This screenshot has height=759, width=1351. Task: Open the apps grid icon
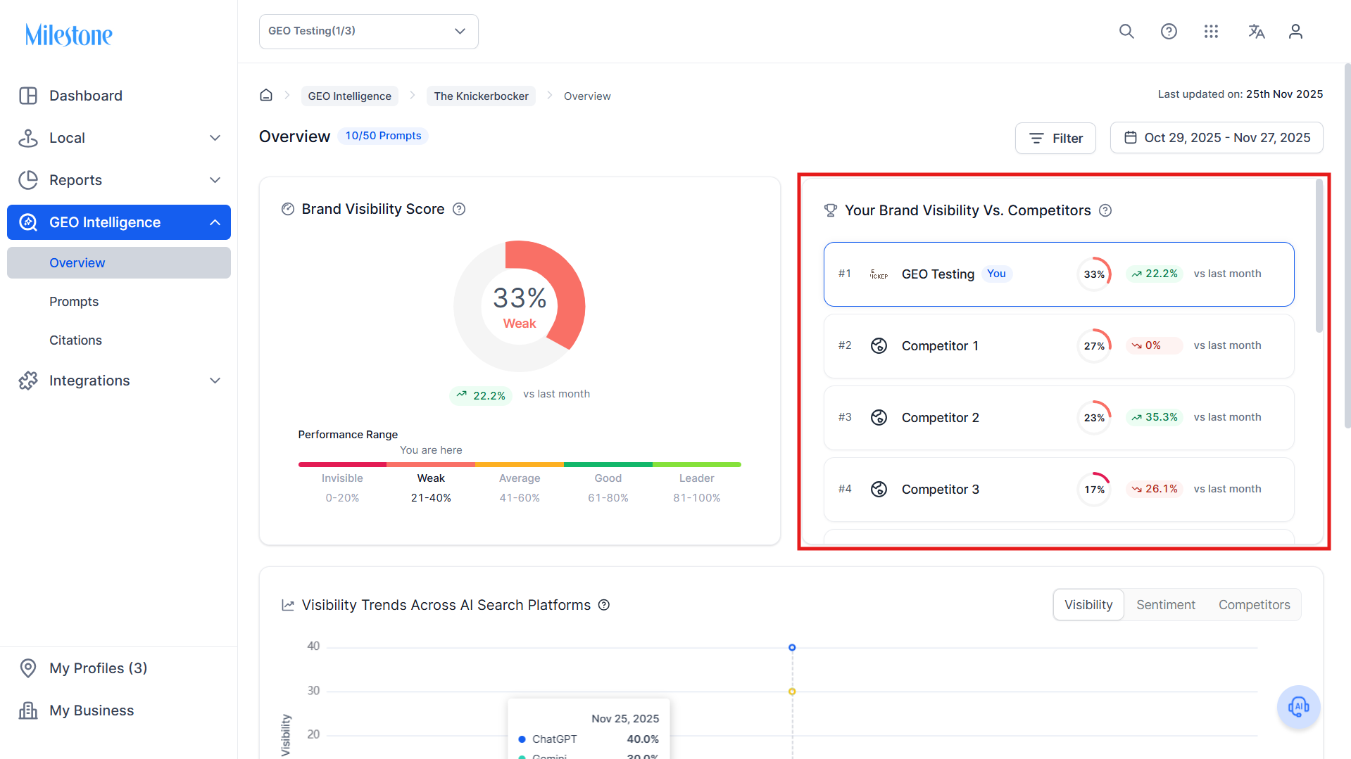pos(1211,32)
